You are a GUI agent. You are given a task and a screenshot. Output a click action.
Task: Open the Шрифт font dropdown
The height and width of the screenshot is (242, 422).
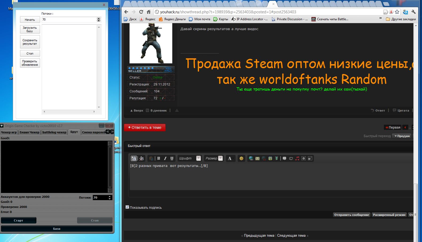(190, 158)
